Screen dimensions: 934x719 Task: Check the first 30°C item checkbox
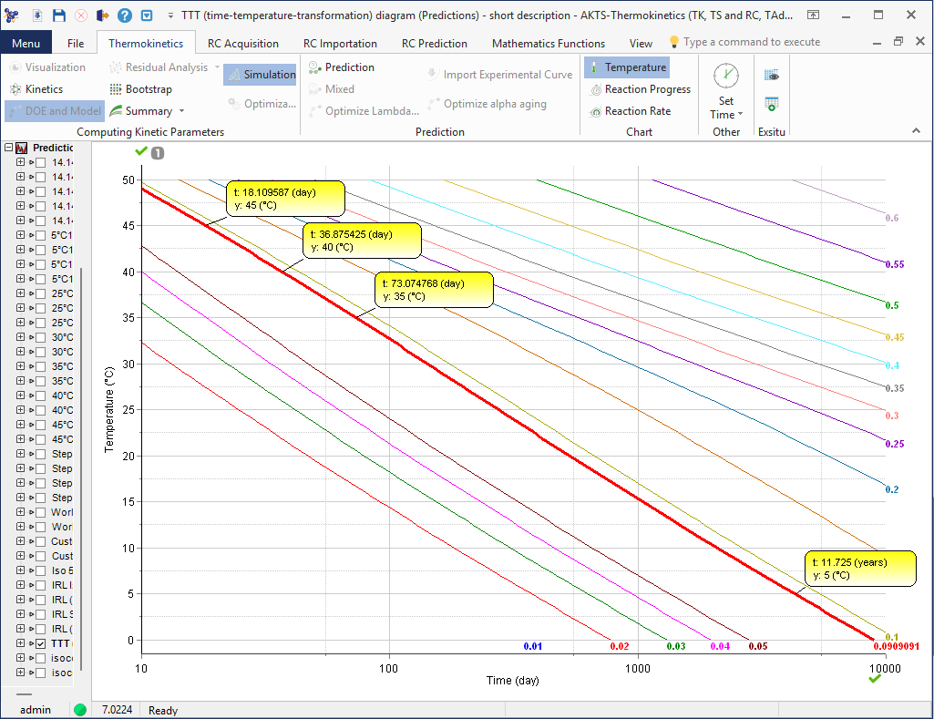coord(40,337)
